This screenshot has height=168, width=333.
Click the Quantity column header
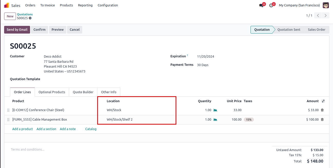205,101
